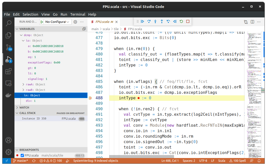267x166 pixels.
Task: Click the Continue debug button
Action: [x=142, y=22]
